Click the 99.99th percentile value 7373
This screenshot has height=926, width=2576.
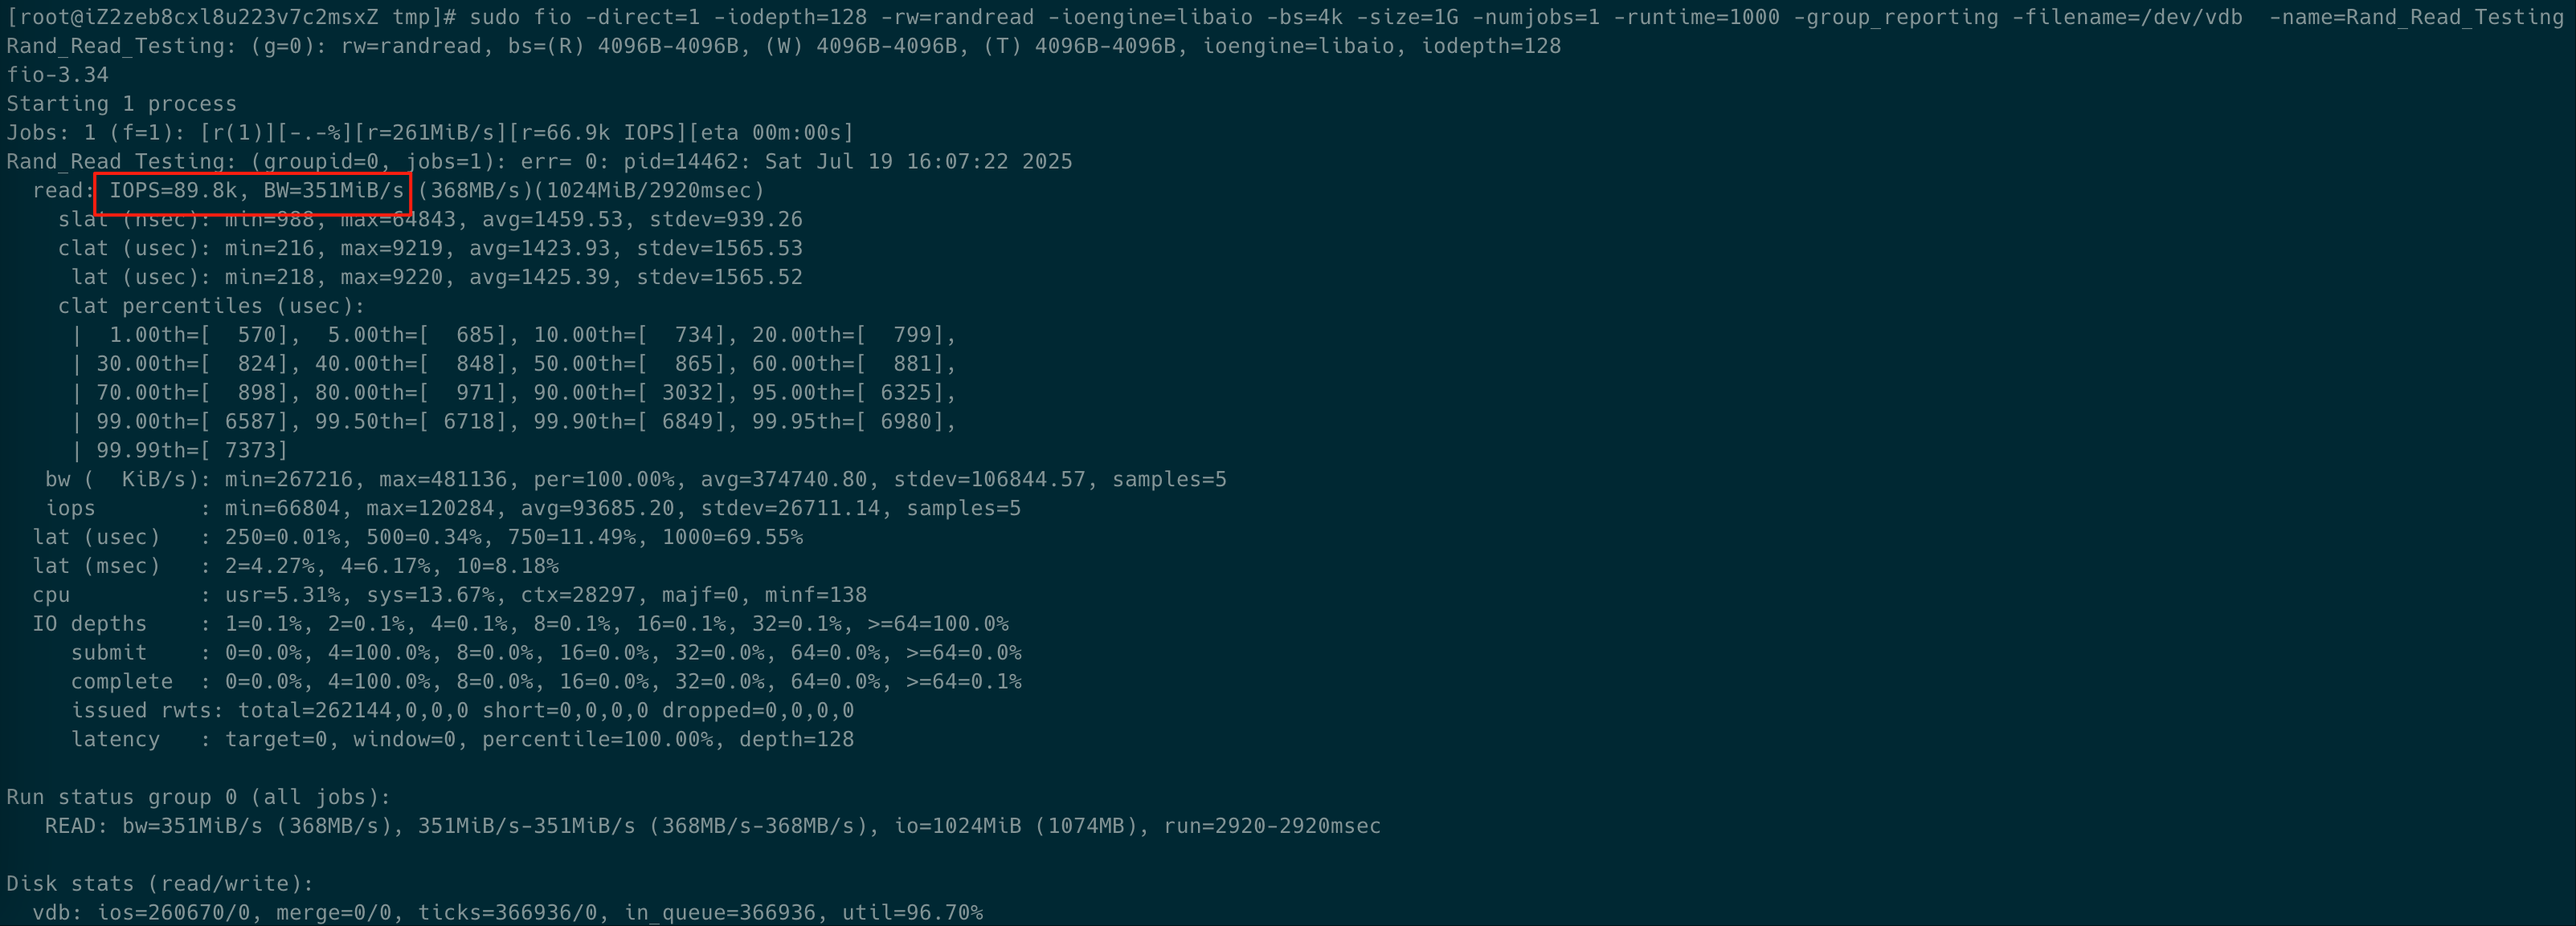[x=255, y=450]
